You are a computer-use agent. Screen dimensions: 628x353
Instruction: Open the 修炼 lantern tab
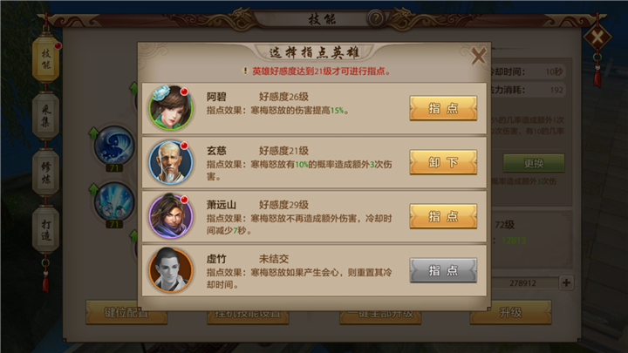pos(46,173)
